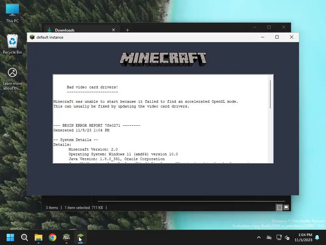Viewport: 326px width, 245px height.
Task: Open the This PC desktop icon
Action: [12, 13]
